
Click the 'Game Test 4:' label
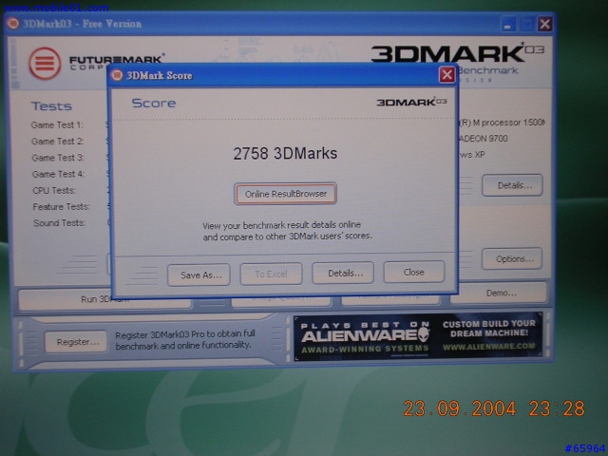(x=58, y=174)
